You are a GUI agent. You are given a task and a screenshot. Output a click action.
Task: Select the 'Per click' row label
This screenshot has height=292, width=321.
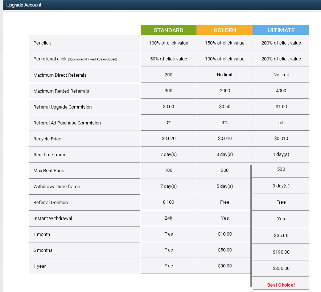pos(42,43)
